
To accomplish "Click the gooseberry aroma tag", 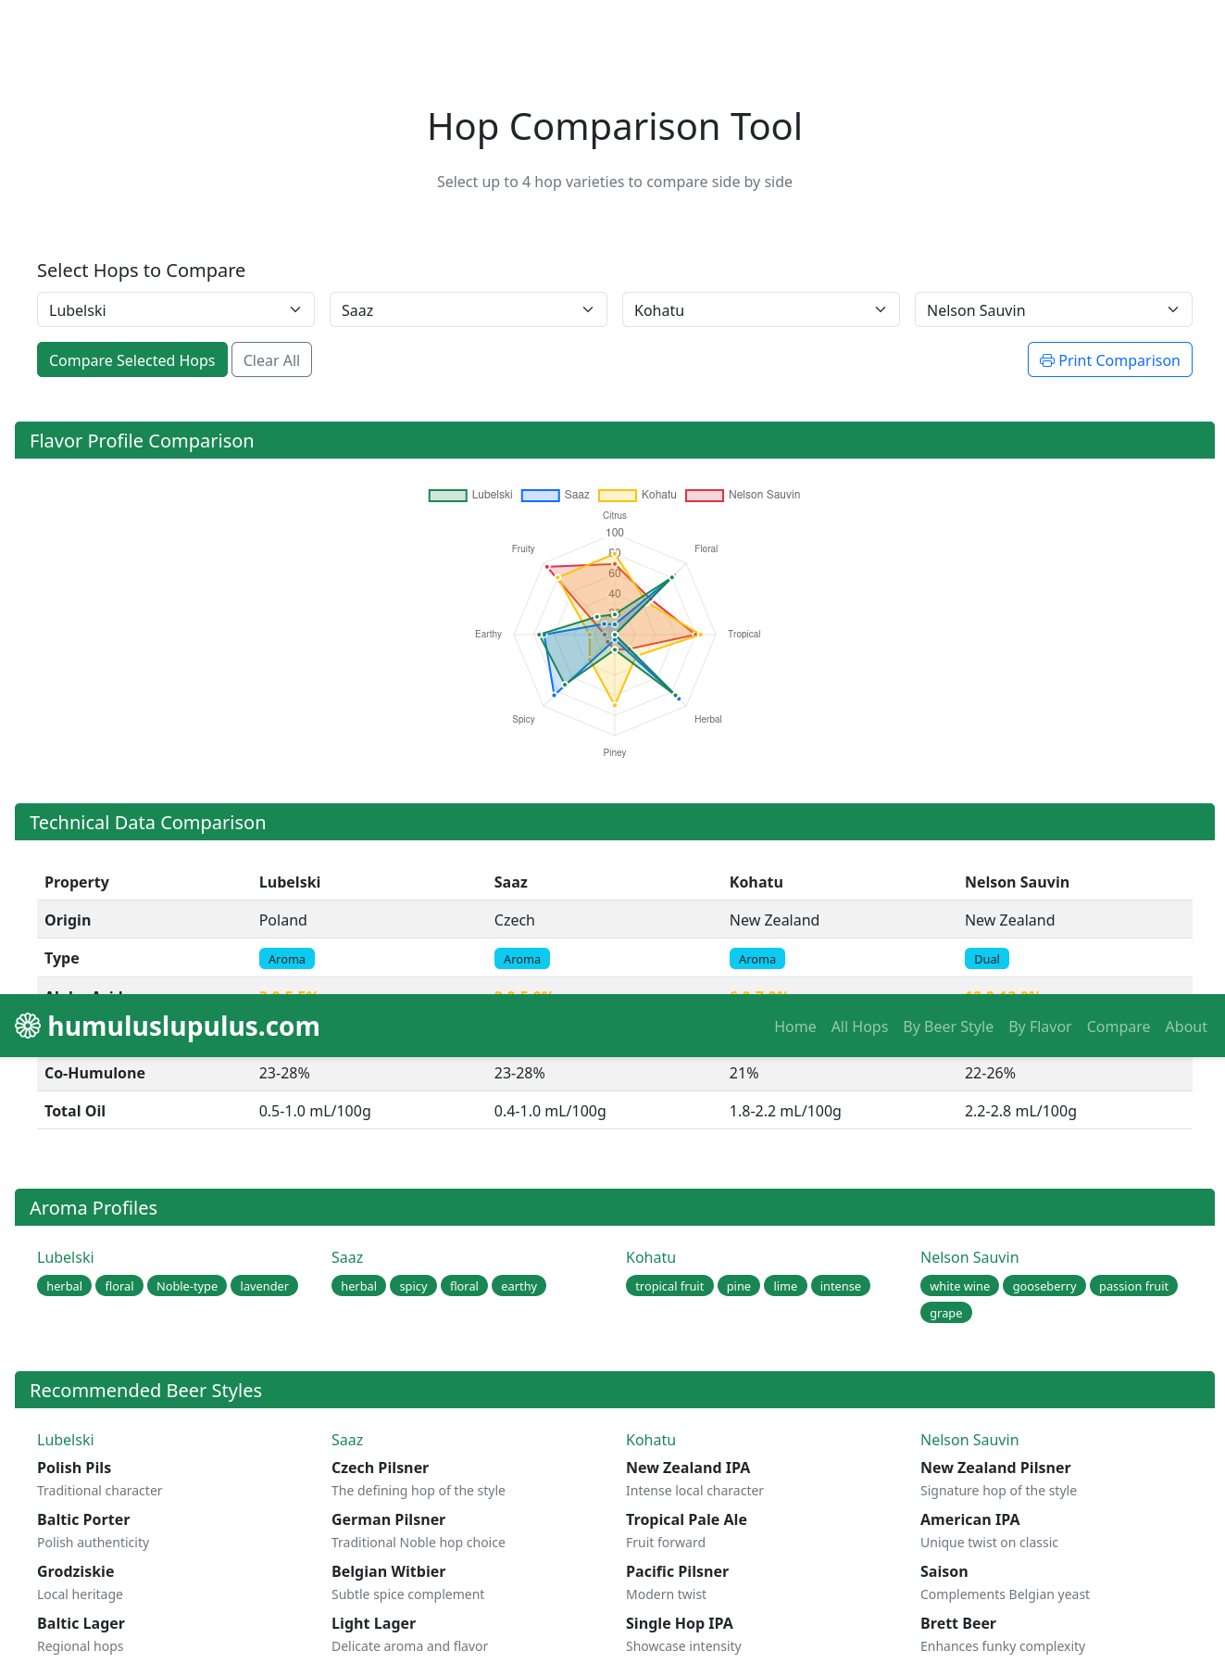I will click(1044, 1286).
